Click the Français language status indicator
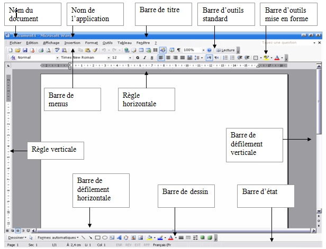The image size is (326, 249). 162,245
